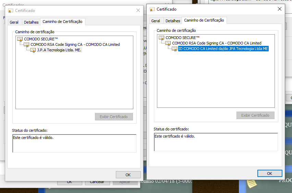
Task: Click J.P.A Tecnologia certificate icon in left window
Action: pos(33,50)
